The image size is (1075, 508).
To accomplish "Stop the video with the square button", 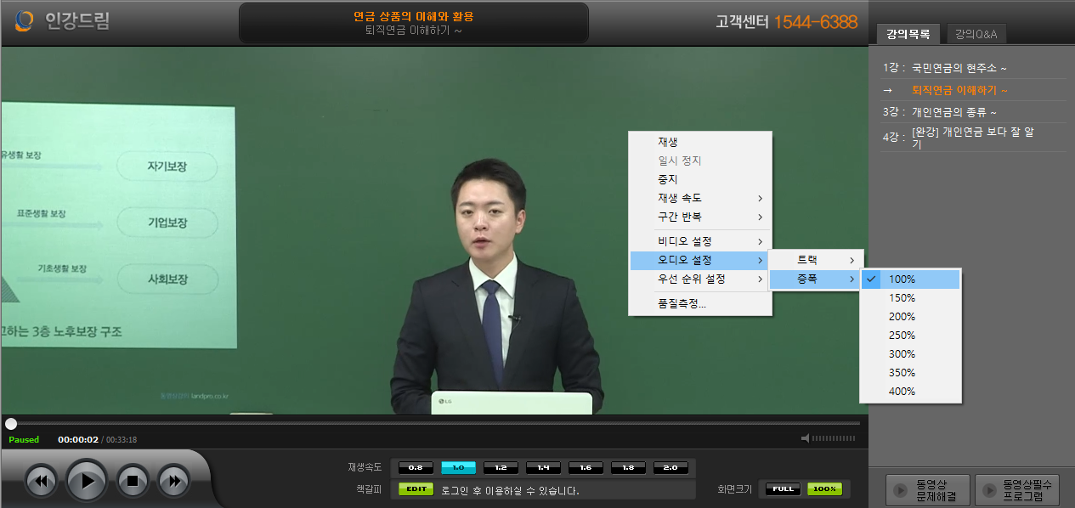I will [x=132, y=481].
